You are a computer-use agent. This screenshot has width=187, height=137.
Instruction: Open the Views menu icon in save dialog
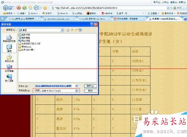(x=80, y=30)
